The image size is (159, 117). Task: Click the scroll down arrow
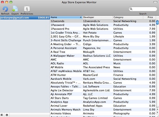(x=157, y=112)
